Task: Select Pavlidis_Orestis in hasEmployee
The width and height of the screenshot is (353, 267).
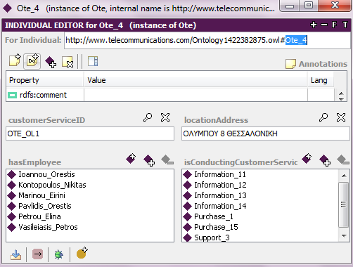Action: (45, 206)
